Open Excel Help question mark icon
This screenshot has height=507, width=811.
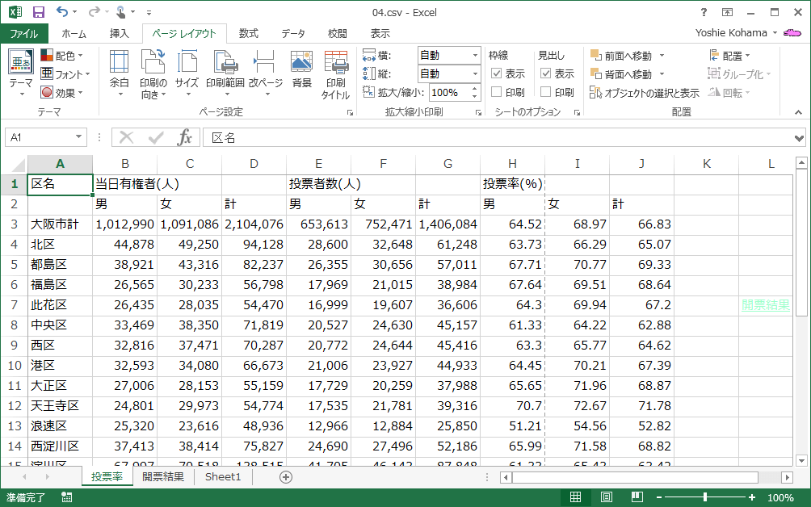click(x=704, y=12)
